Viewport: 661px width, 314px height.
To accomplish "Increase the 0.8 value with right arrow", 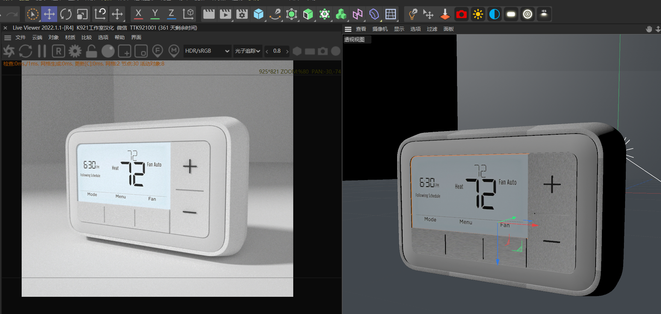I will 287,51.
